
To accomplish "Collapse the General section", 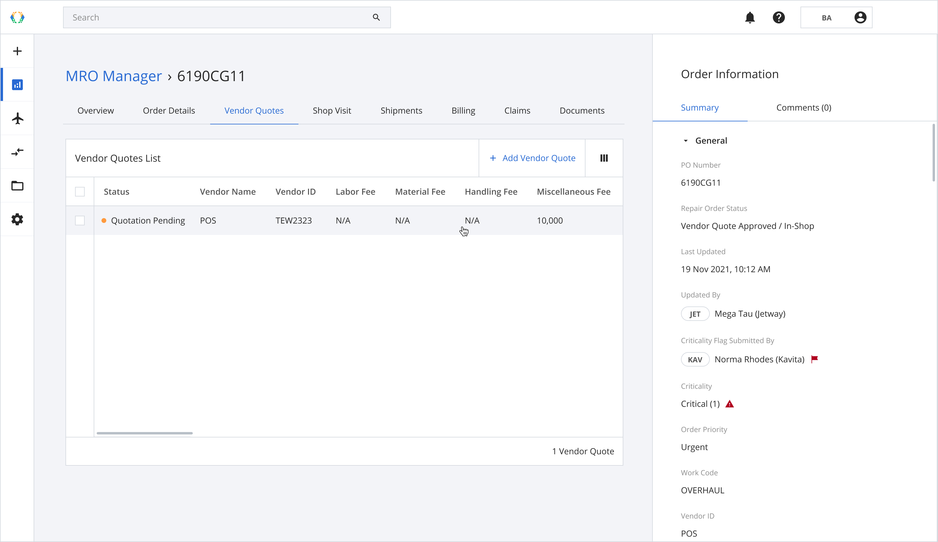I will pos(685,141).
